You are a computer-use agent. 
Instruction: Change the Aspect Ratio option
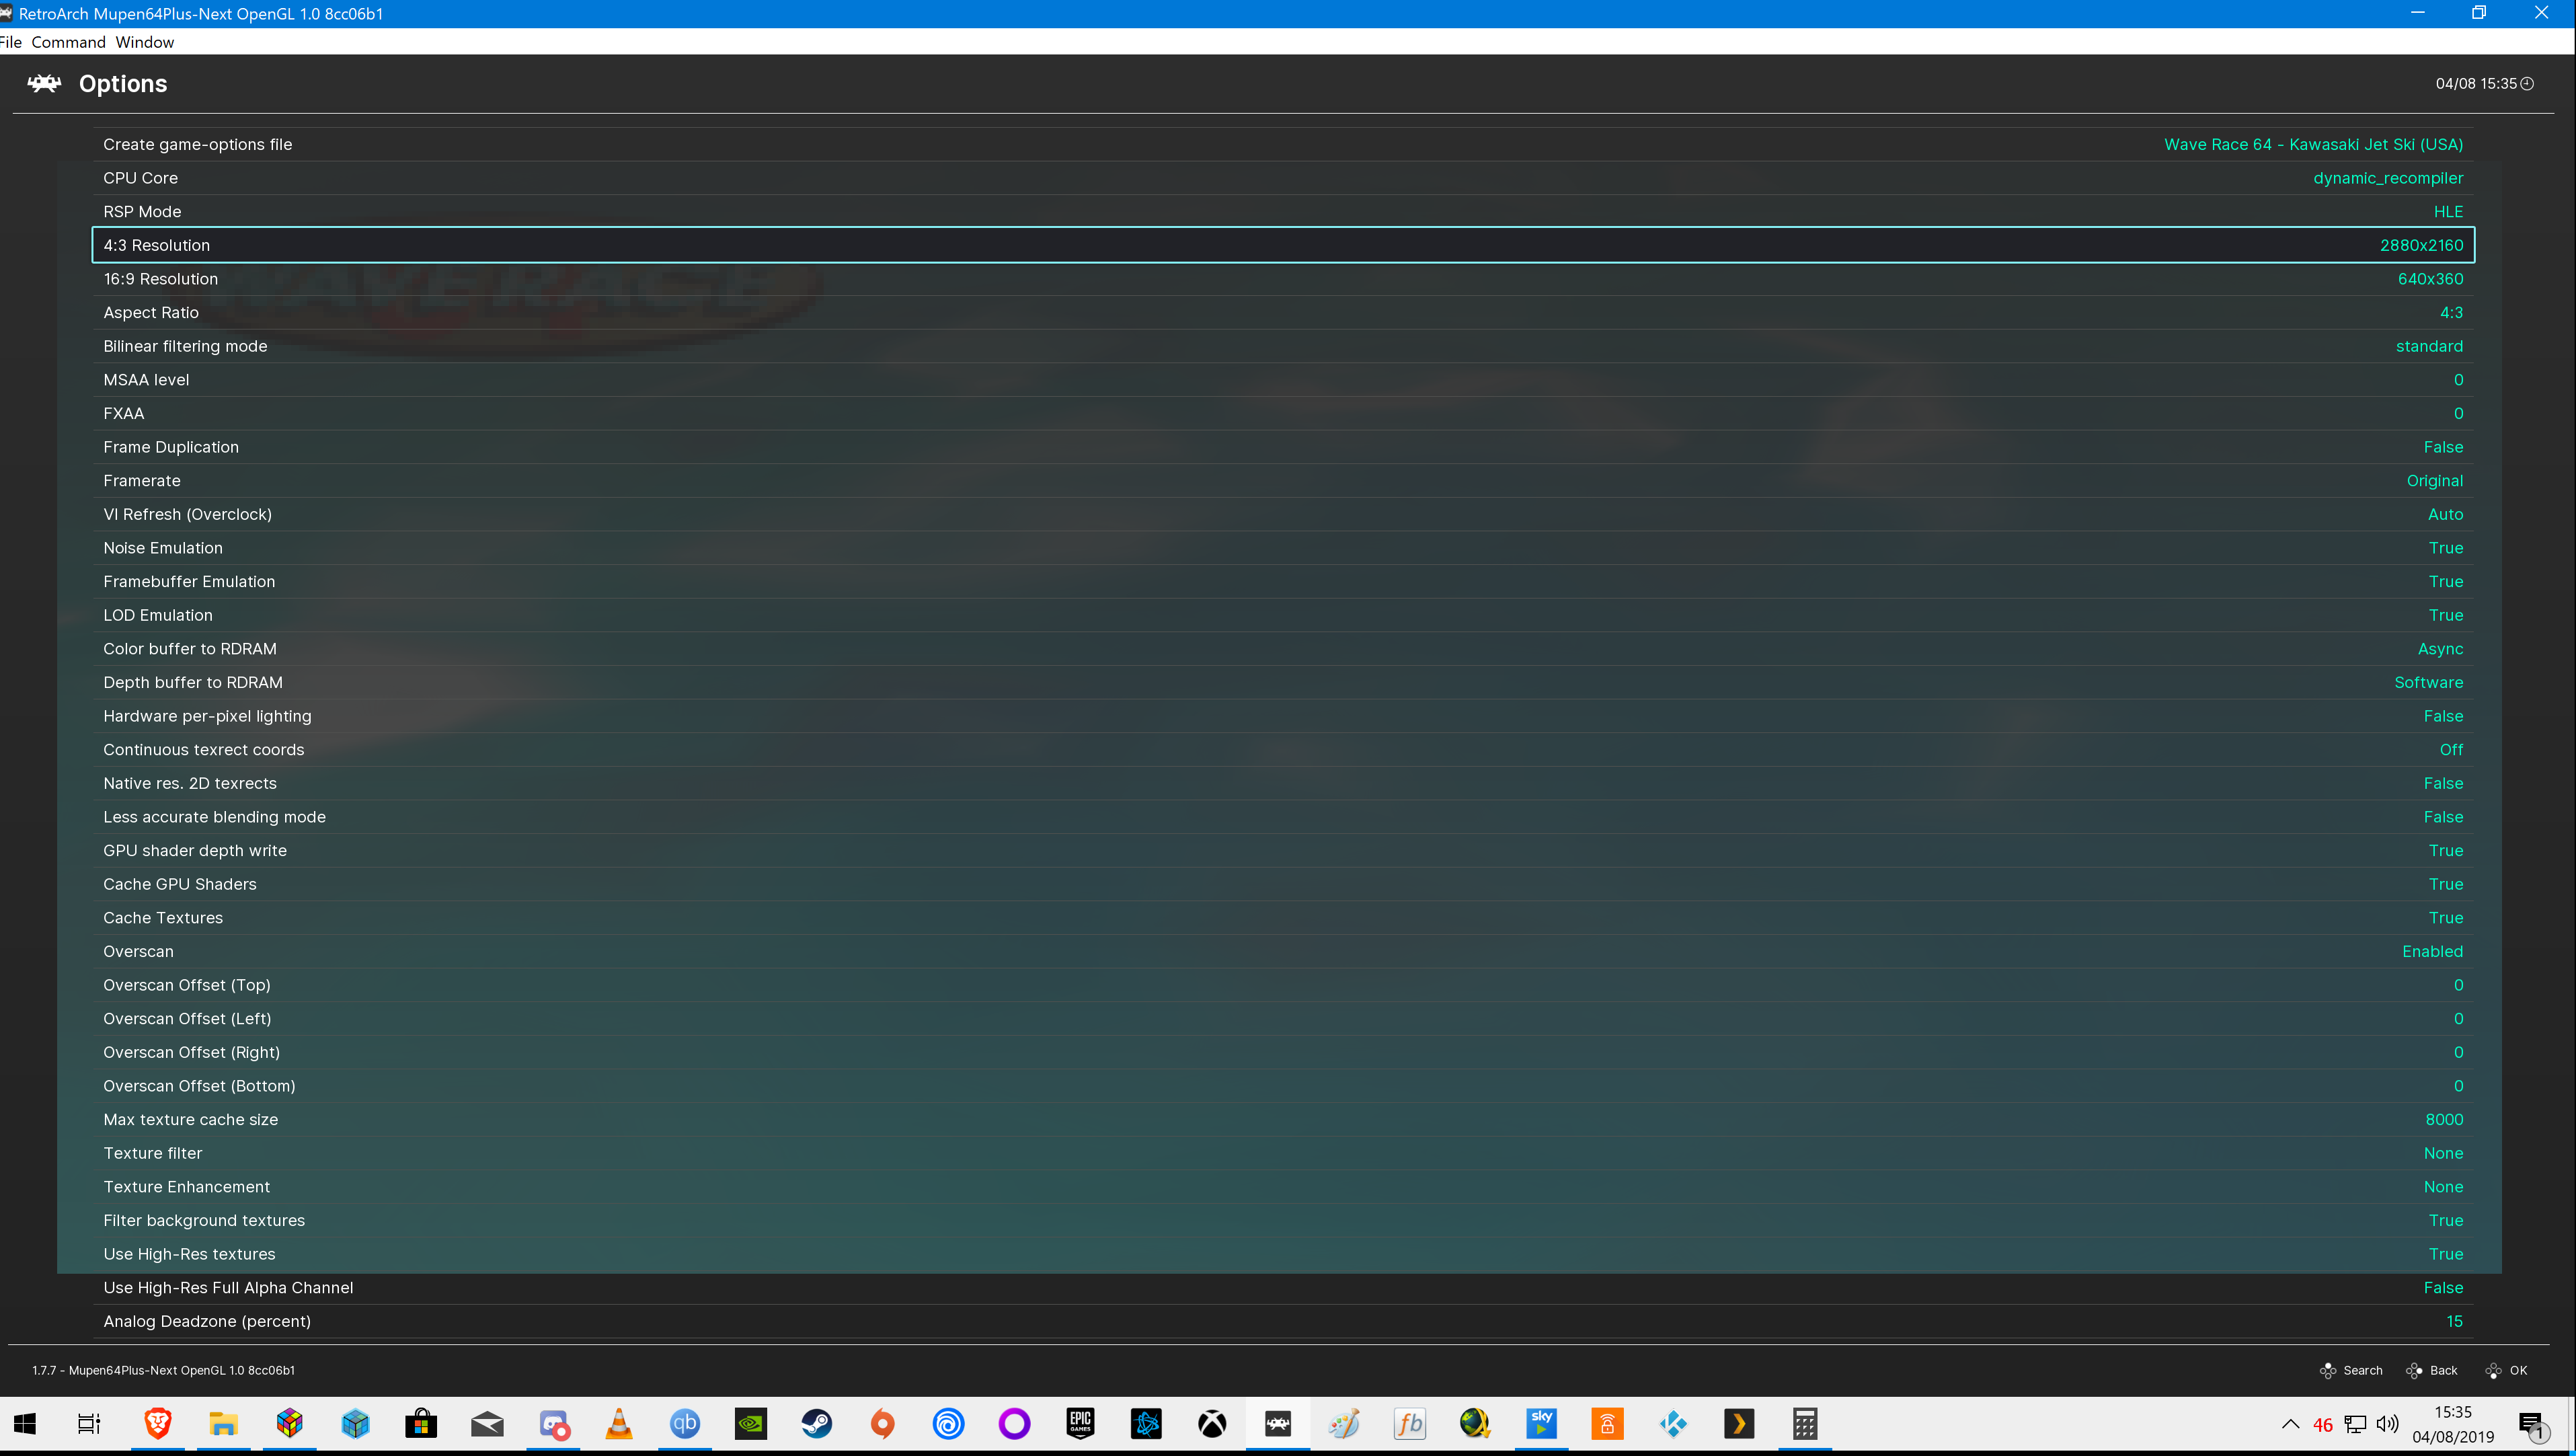point(1283,313)
